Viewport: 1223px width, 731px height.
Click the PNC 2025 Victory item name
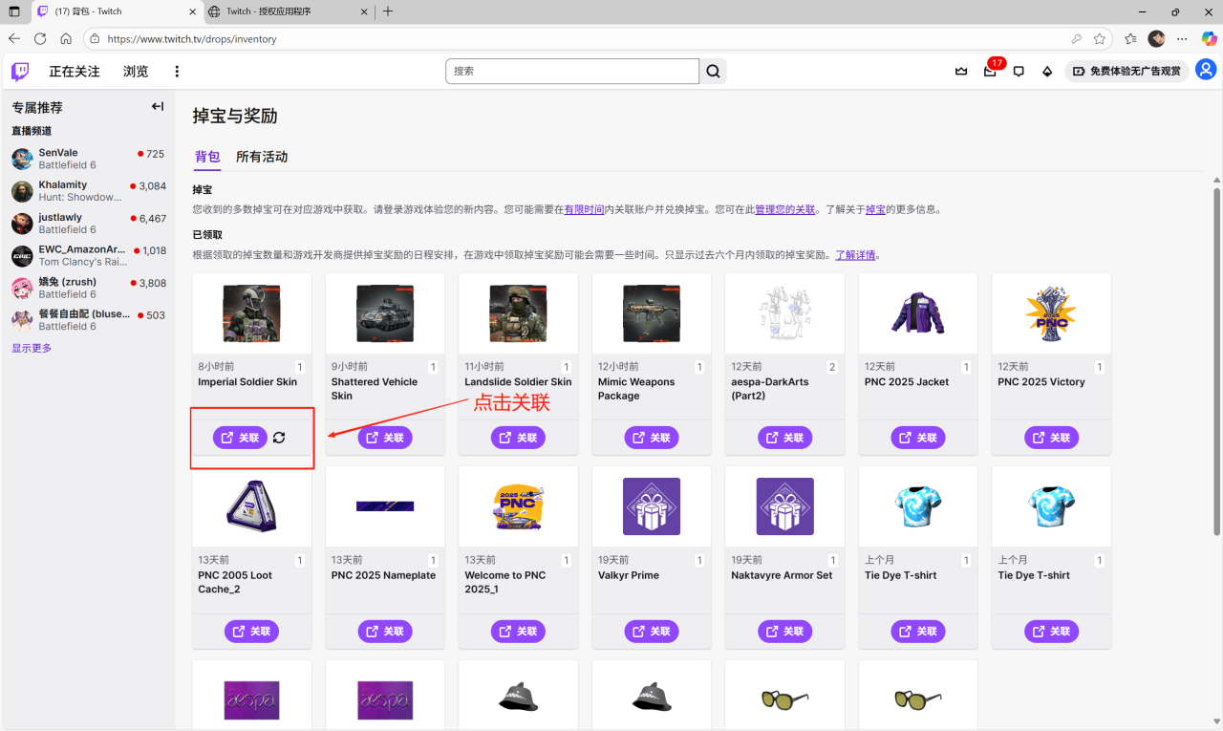pyautogui.click(x=1041, y=382)
